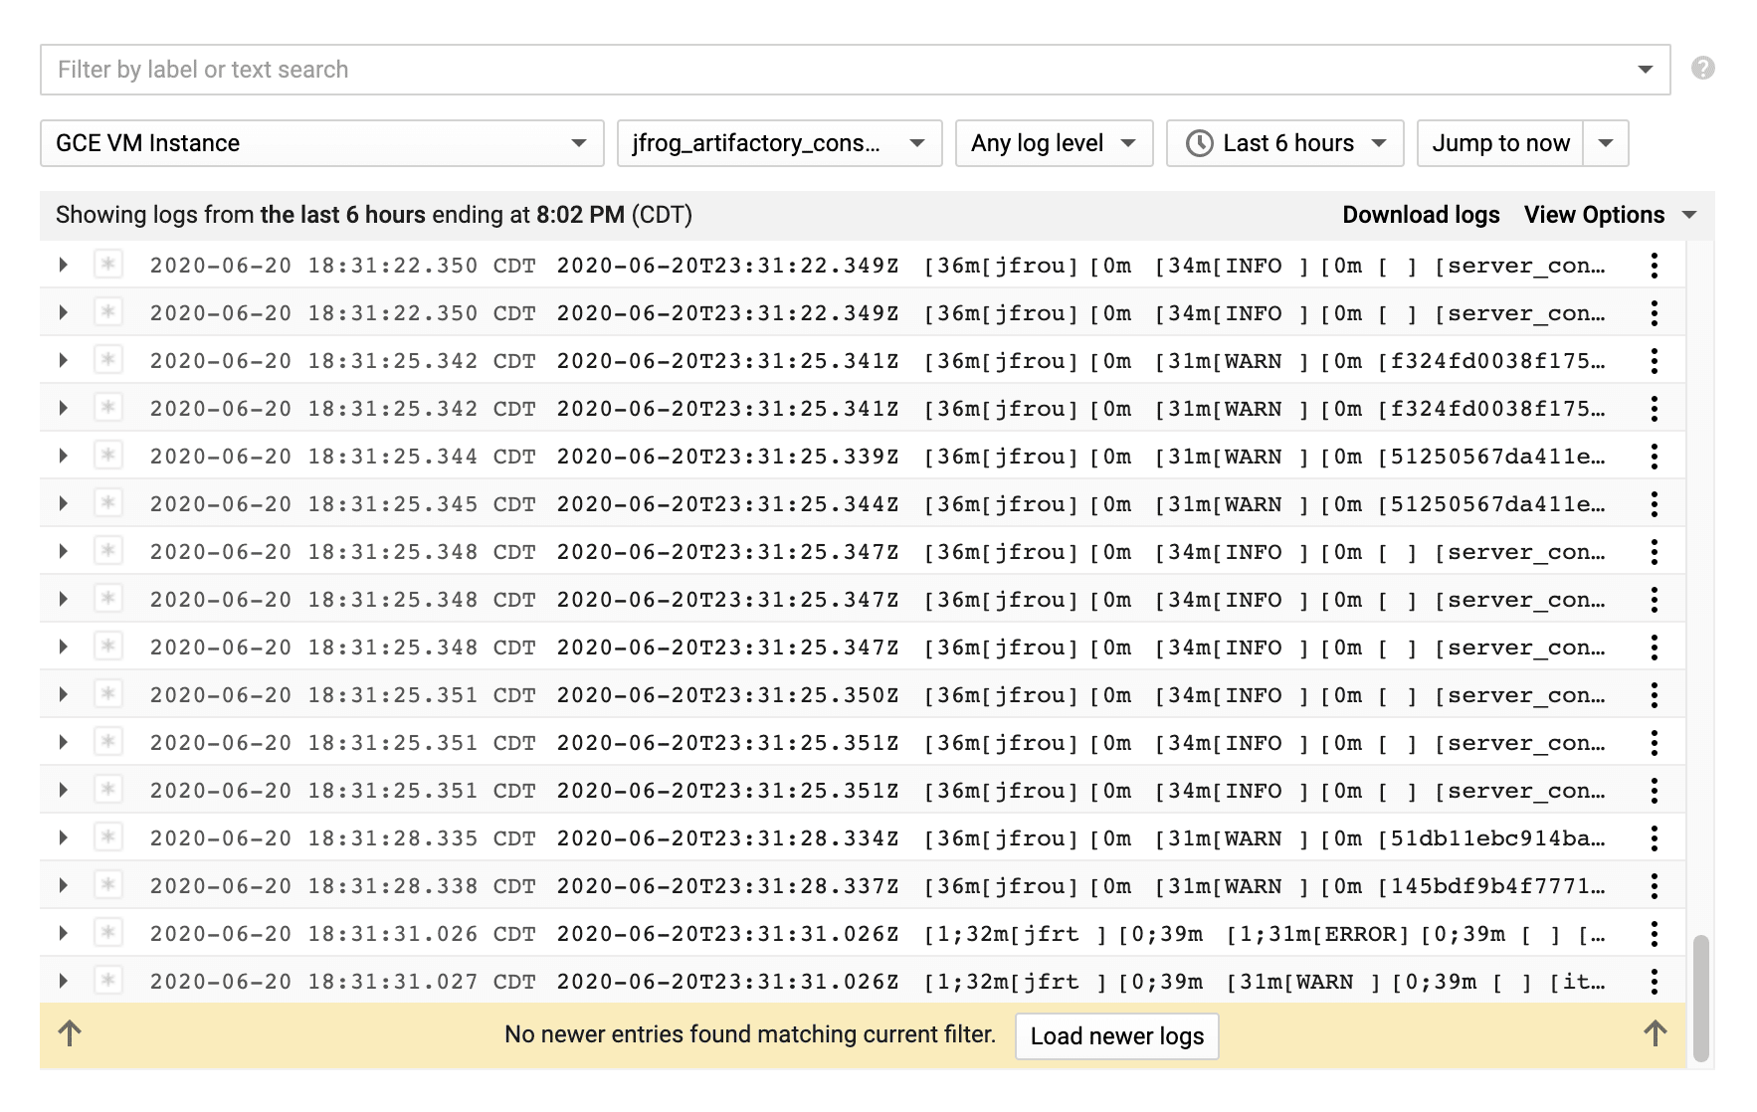Expand the 18:31:25.345 CDT log entry
This screenshot has width=1757, height=1112.
63,503
